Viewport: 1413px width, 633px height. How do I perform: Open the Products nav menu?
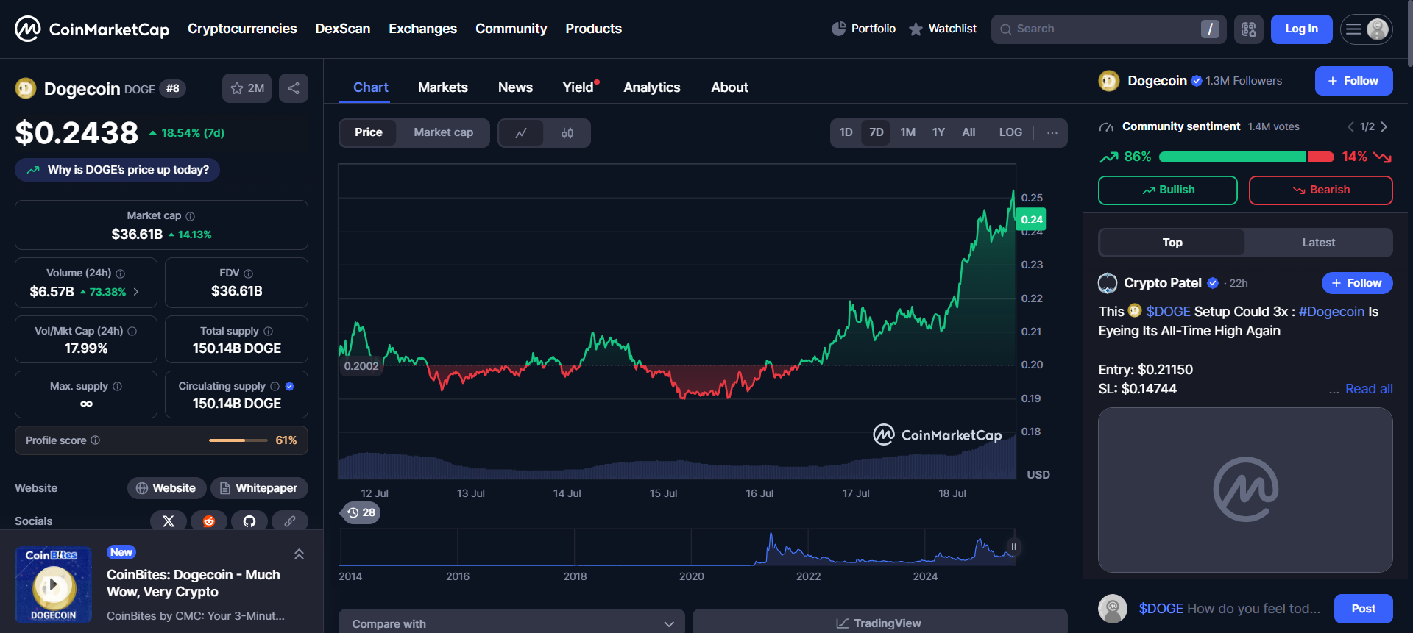(593, 29)
